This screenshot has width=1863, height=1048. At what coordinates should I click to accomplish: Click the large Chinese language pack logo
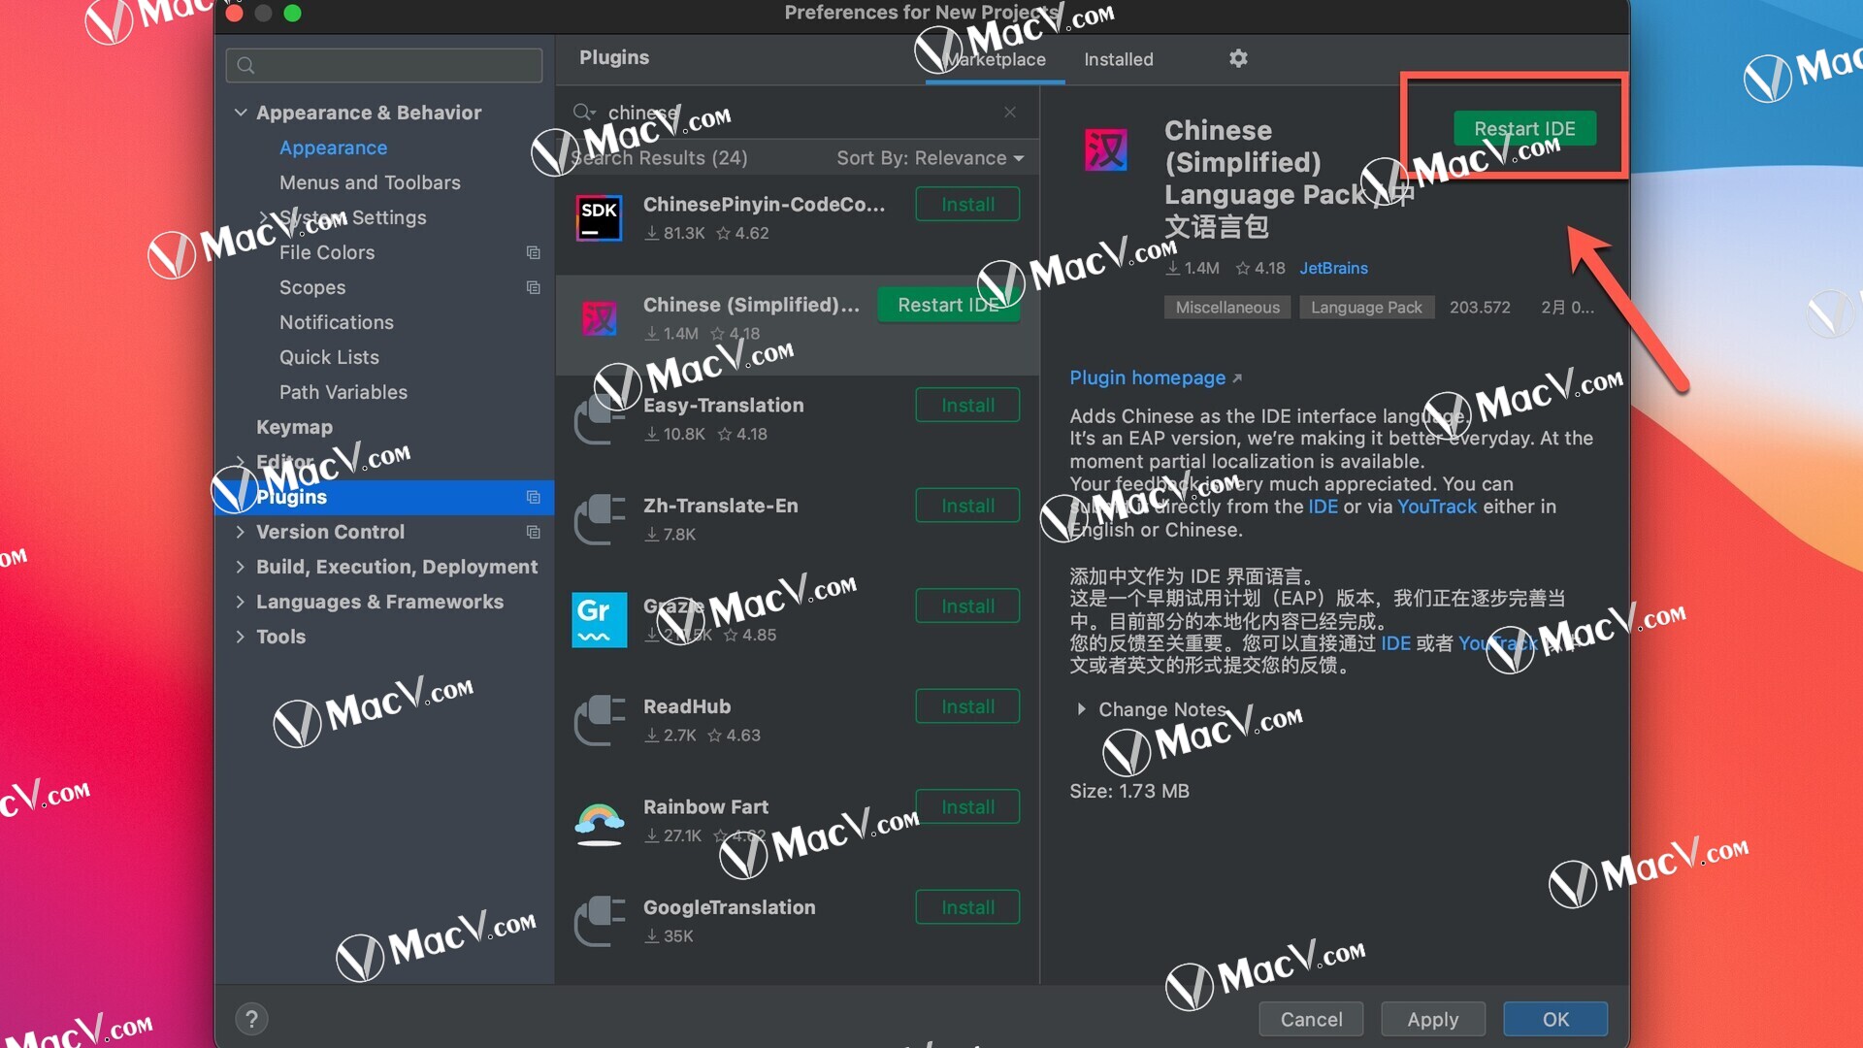[x=1105, y=150]
